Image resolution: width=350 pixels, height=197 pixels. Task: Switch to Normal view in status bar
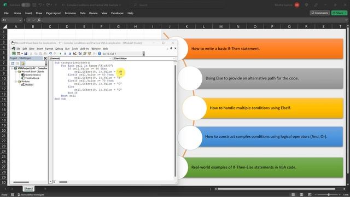293,195
